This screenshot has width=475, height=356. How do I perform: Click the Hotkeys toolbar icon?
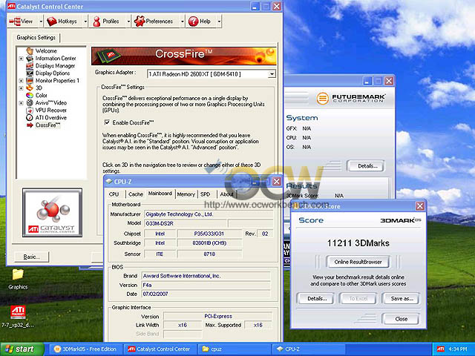tap(52, 22)
